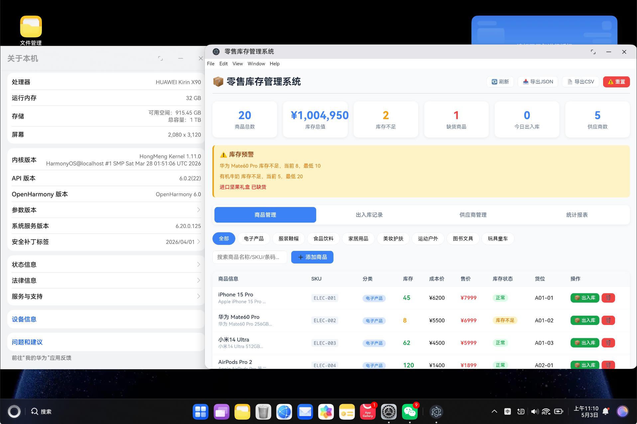Open the Window menu

pos(256,64)
